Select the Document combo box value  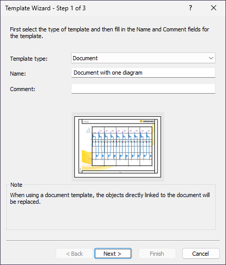(x=143, y=58)
